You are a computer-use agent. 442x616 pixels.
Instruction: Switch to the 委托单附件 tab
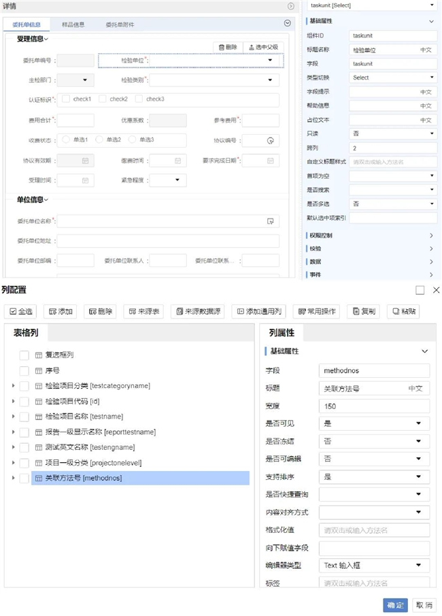coord(120,25)
